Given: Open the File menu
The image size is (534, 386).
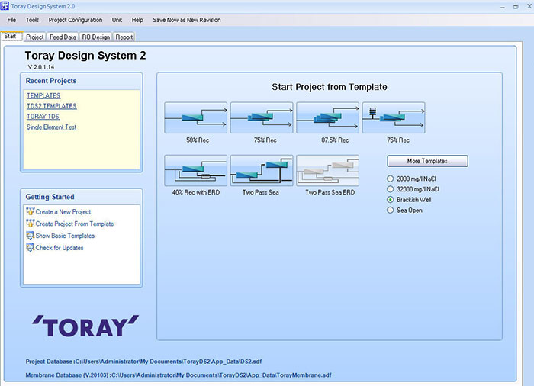Looking at the screenshot, I should click(x=11, y=20).
